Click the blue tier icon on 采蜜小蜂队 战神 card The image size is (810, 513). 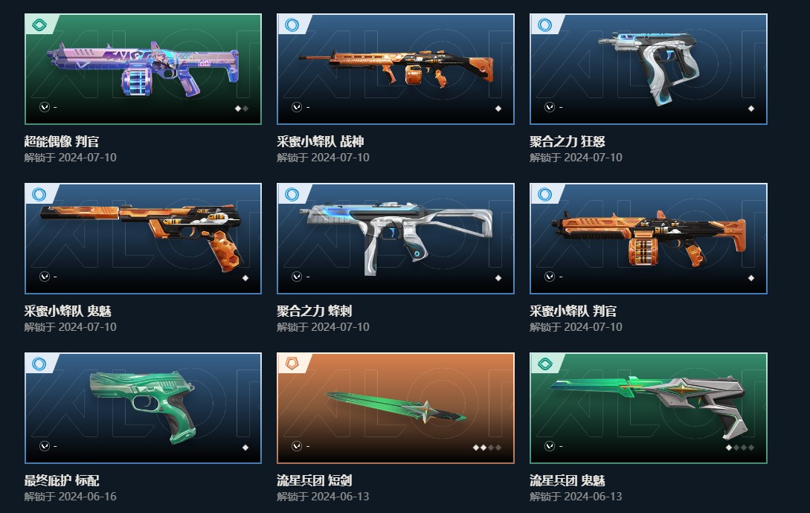[x=292, y=25]
